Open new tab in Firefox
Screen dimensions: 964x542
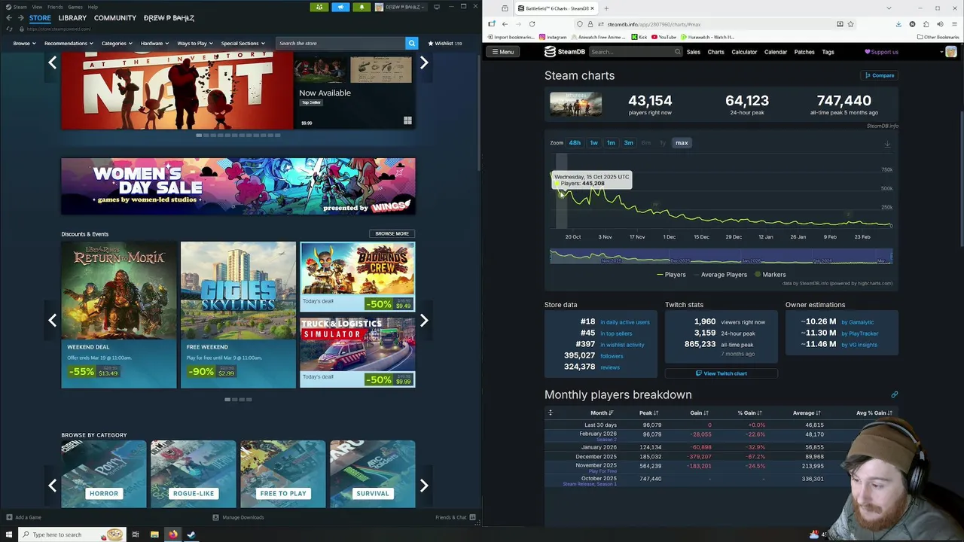point(606,8)
